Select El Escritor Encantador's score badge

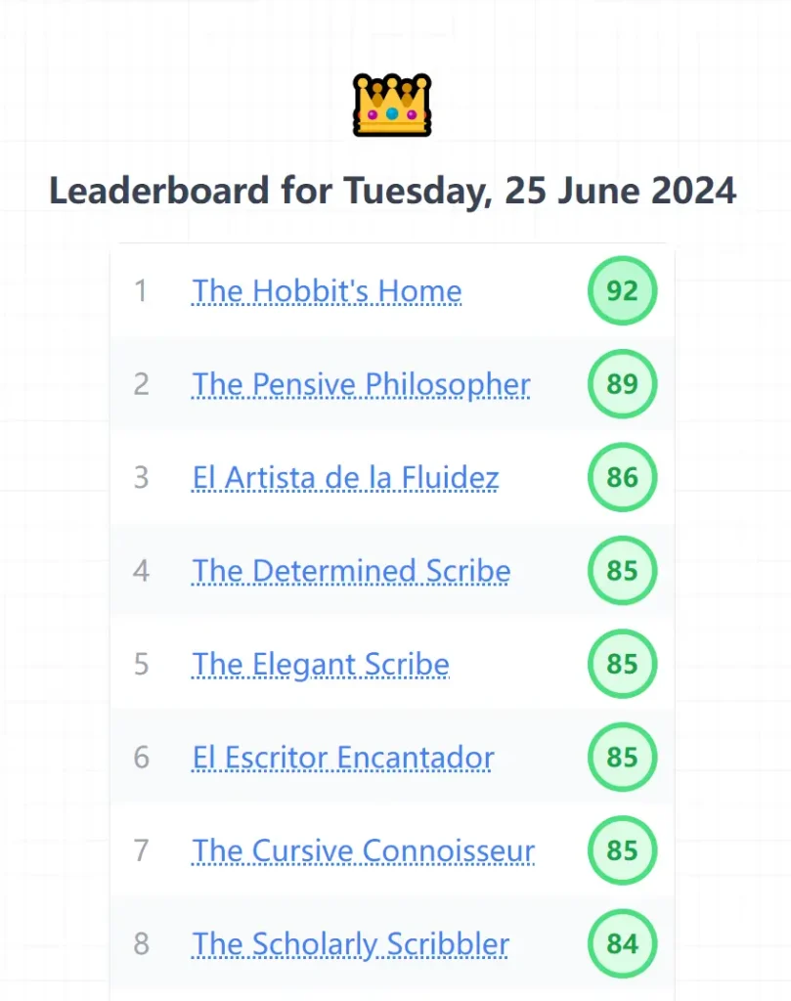pyautogui.click(x=622, y=758)
